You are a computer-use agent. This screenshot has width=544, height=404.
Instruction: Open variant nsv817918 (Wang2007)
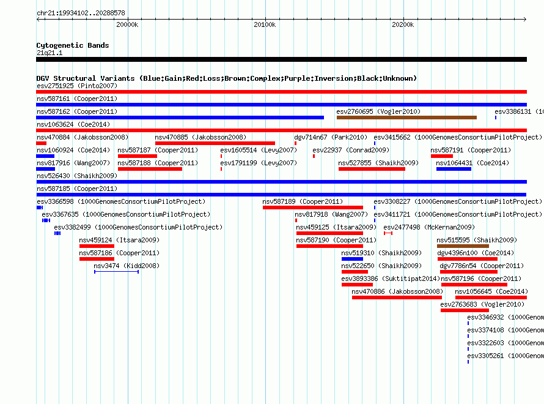click(331, 214)
